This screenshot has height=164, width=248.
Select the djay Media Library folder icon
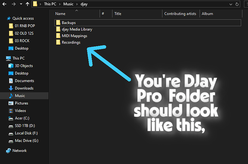tap(58, 29)
